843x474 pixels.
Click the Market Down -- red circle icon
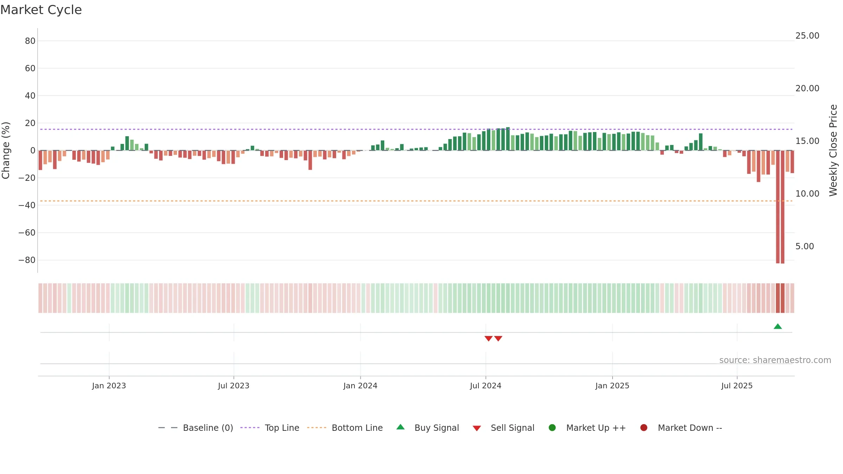coord(644,428)
